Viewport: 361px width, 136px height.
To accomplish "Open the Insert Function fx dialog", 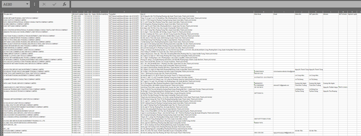I will tap(65, 4).
